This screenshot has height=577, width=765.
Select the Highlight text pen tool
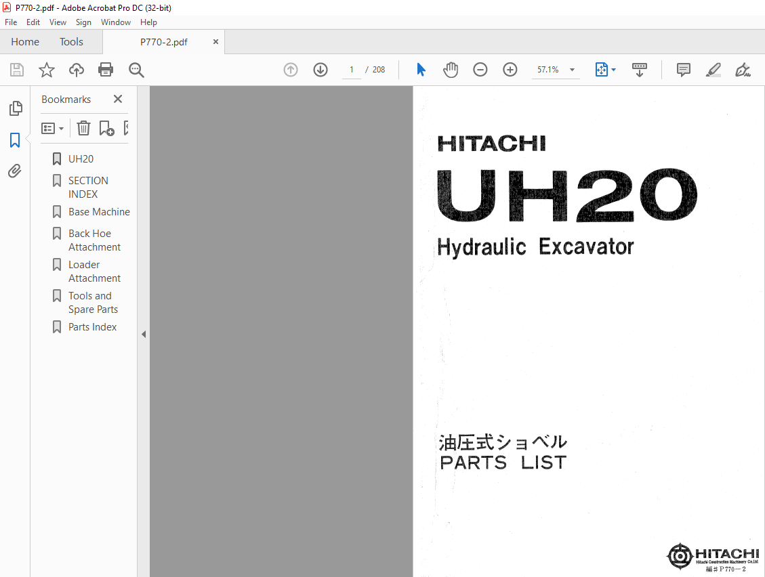(714, 70)
